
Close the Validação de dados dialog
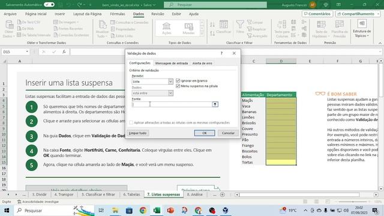[234, 53]
